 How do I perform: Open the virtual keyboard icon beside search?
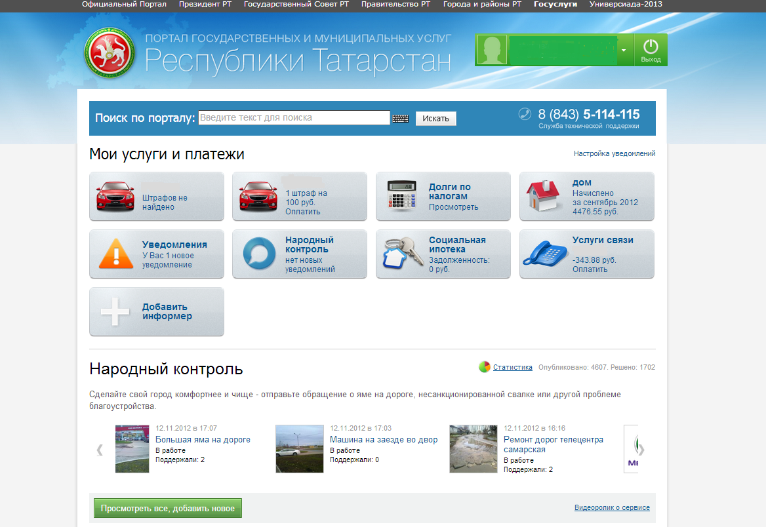click(400, 119)
